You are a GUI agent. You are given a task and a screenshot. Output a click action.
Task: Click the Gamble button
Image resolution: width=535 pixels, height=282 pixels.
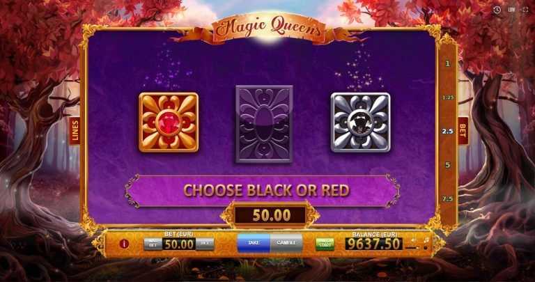(286, 243)
